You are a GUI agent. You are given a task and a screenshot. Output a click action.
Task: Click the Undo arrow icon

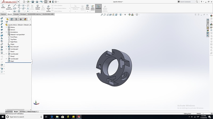[41, 2]
